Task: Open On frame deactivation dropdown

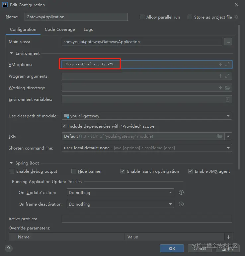Action: pos(121,204)
